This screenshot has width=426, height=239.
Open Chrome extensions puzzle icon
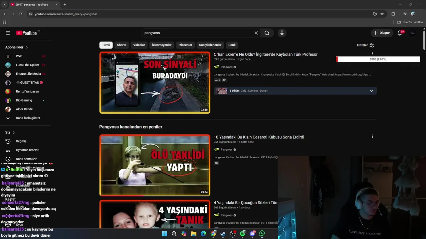(393, 14)
